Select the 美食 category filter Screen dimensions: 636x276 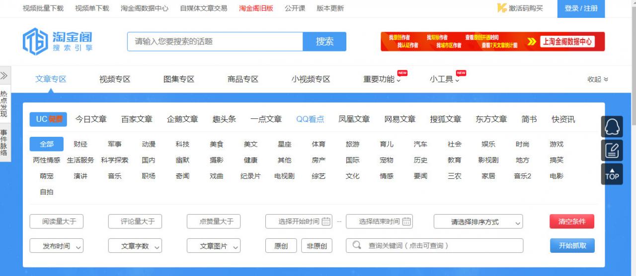[x=216, y=144]
